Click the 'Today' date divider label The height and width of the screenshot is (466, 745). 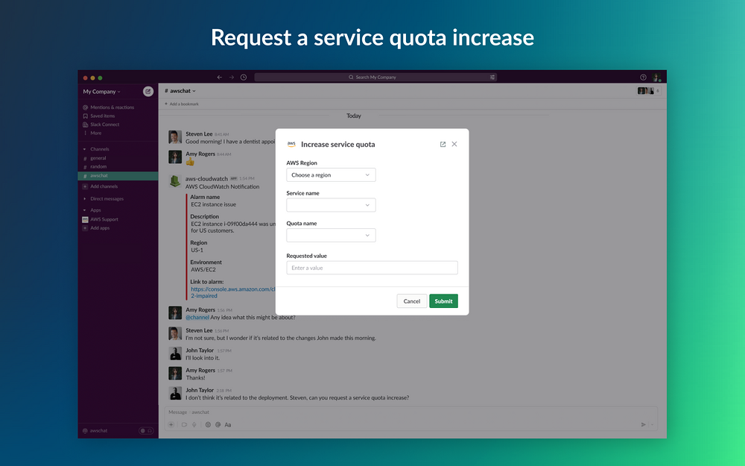pyautogui.click(x=353, y=116)
